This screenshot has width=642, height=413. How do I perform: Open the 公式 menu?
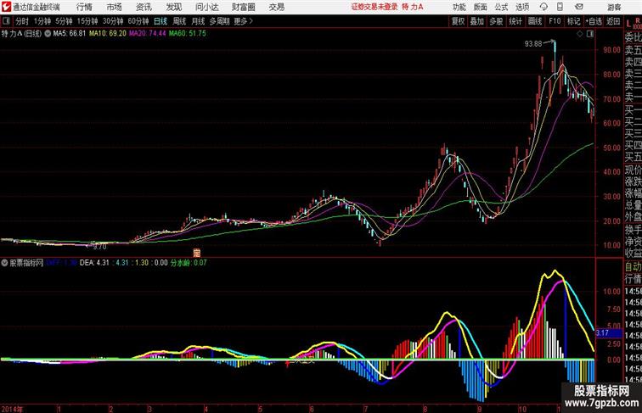pyautogui.click(x=501, y=7)
